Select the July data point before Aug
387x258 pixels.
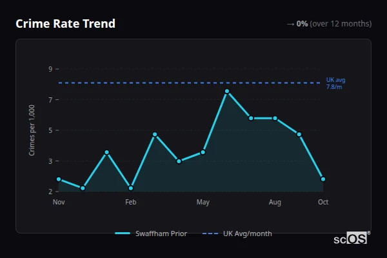pos(251,118)
